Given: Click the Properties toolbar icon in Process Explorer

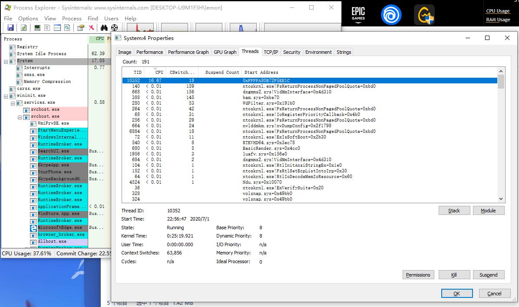Looking at the screenshot, I should point(81,28).
